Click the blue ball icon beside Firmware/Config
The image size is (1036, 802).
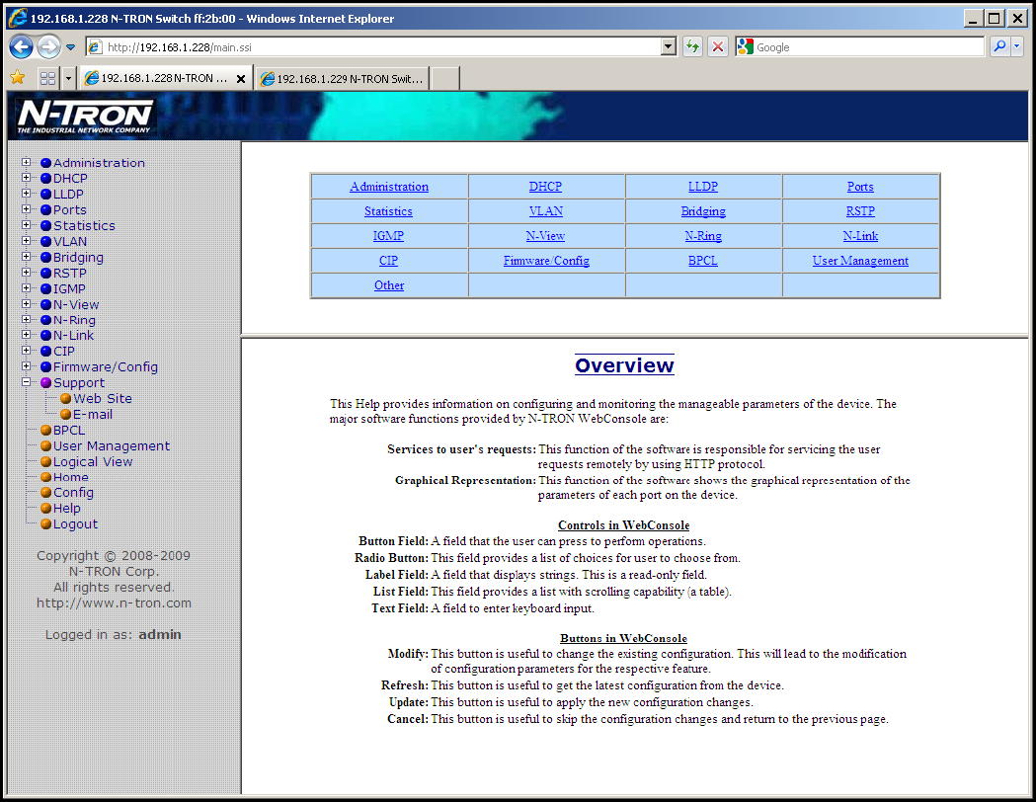point(45,366)
